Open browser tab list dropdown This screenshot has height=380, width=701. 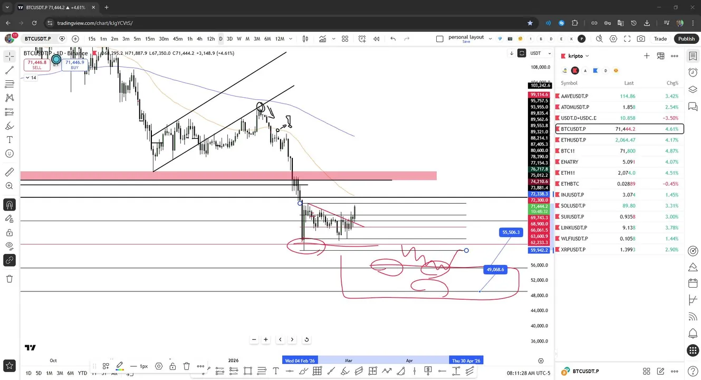coord(7,7)
